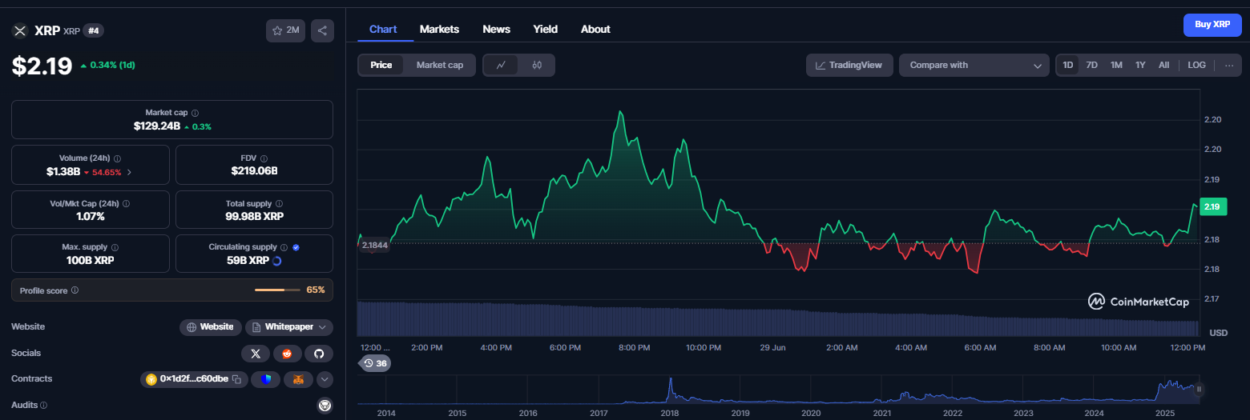1250x420 pixels.
Task: Add to MetaMask via the fox icon
Action: 298,379
